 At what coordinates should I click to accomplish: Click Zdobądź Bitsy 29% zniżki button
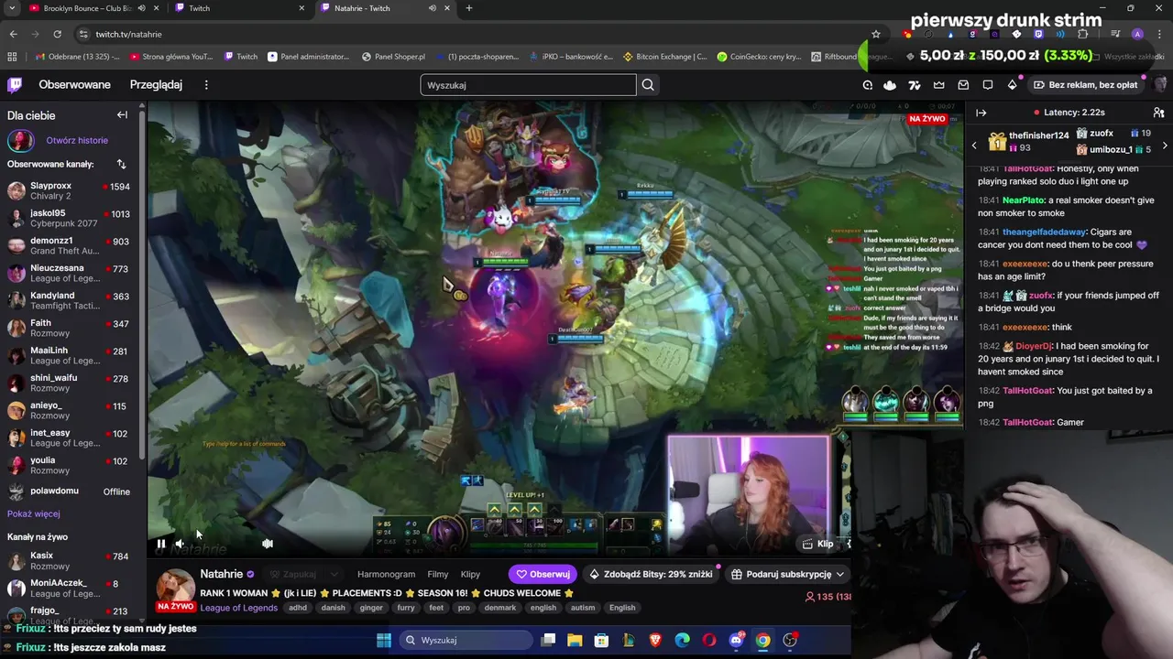pos(652,574)
